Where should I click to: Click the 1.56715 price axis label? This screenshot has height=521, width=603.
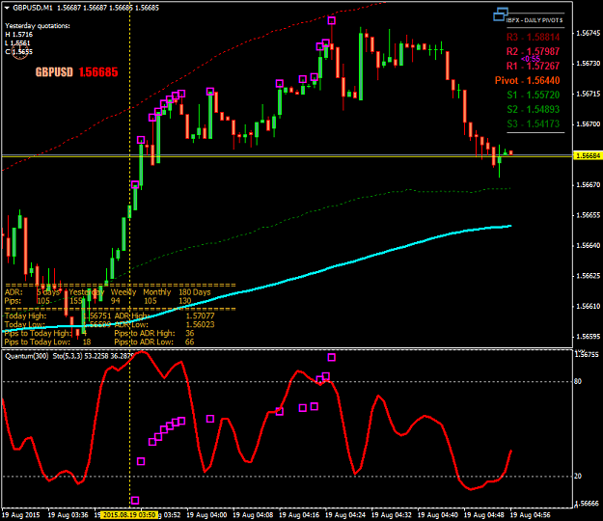coord(588,94)
